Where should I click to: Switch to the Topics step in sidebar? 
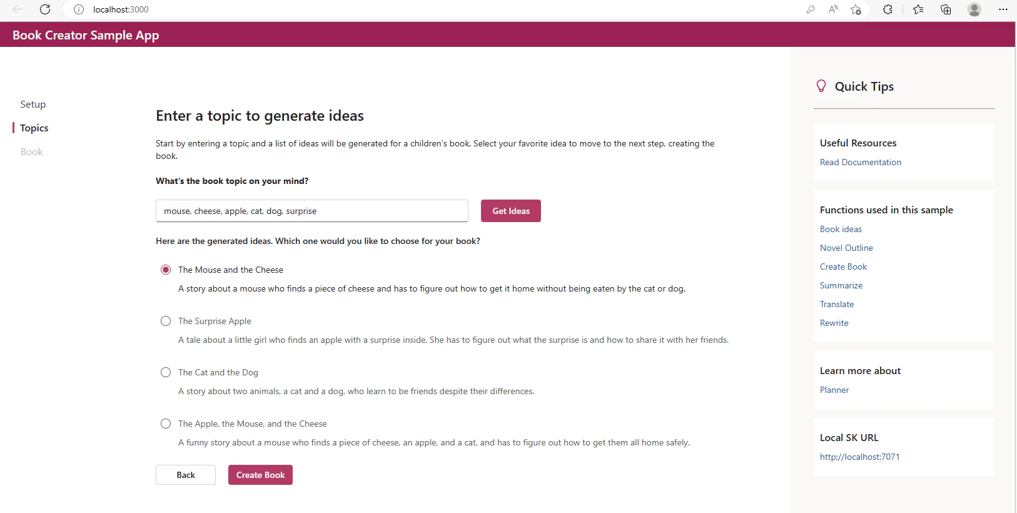coord(34,128)
